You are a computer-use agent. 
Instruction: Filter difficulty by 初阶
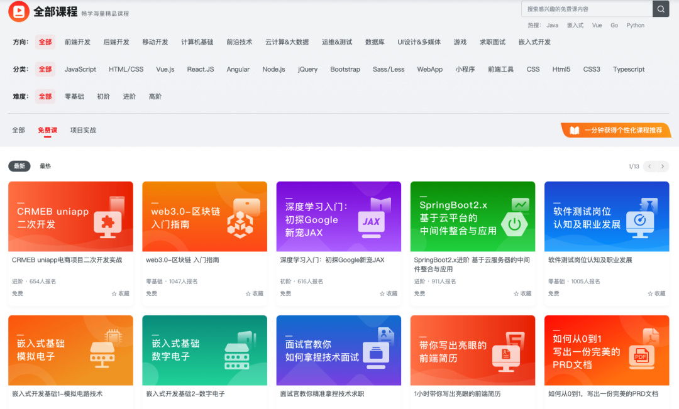(104, 97)
